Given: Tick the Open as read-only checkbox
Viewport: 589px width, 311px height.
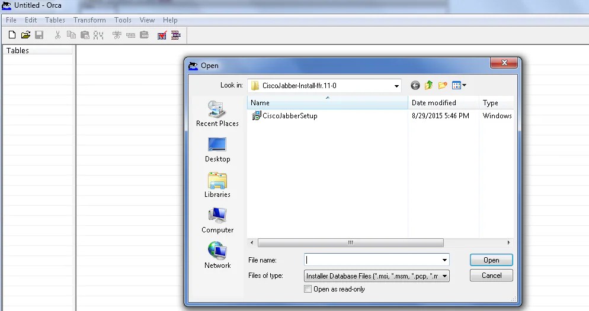Looking at the screenshot, I should pos(308,289).
